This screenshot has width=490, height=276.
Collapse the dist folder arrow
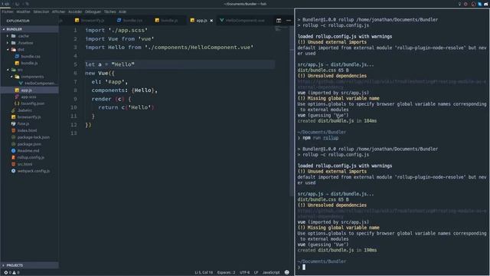[x=8, y=49]
